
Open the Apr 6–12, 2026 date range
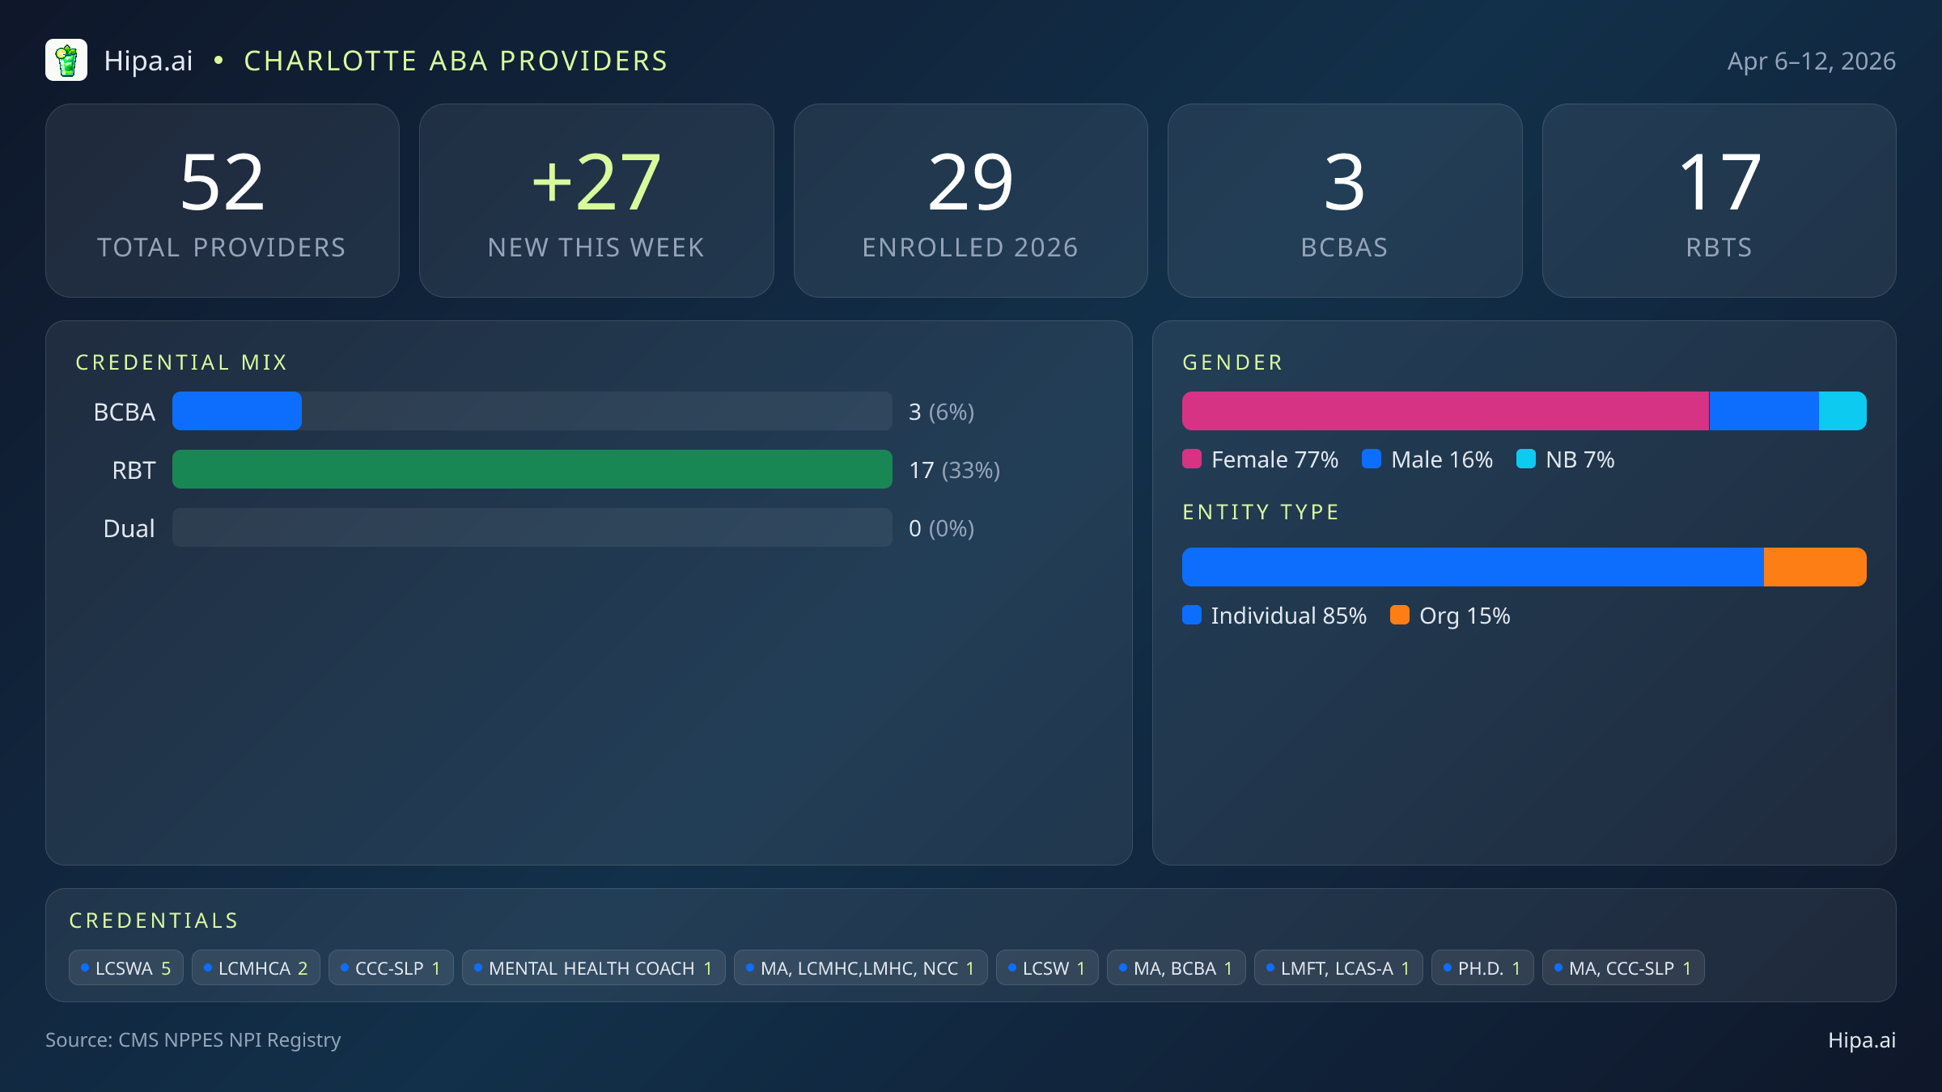tap(1814, 60)
